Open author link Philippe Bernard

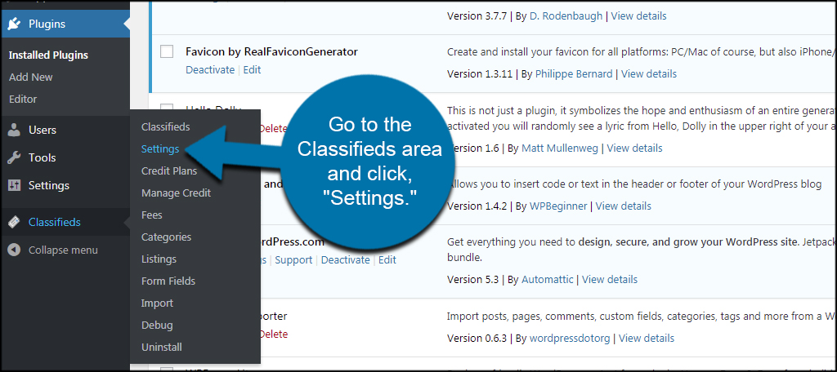point(574,74)
